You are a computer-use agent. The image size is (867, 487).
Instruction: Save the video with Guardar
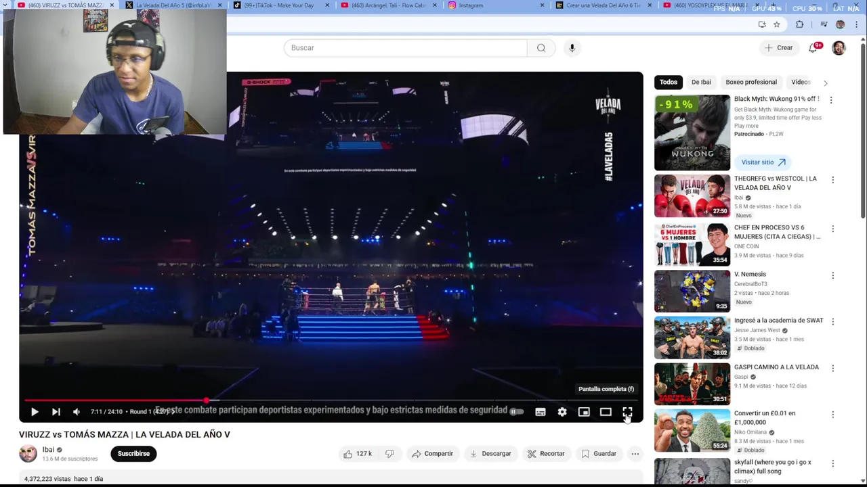[x=599, y=454]
